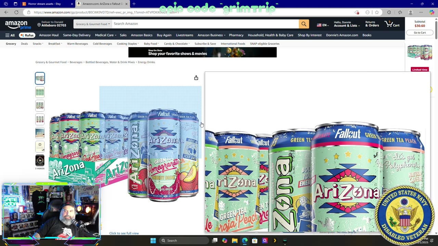Click browser back arrow
This screenshot has height=246, width=438.
pos(6,12)
